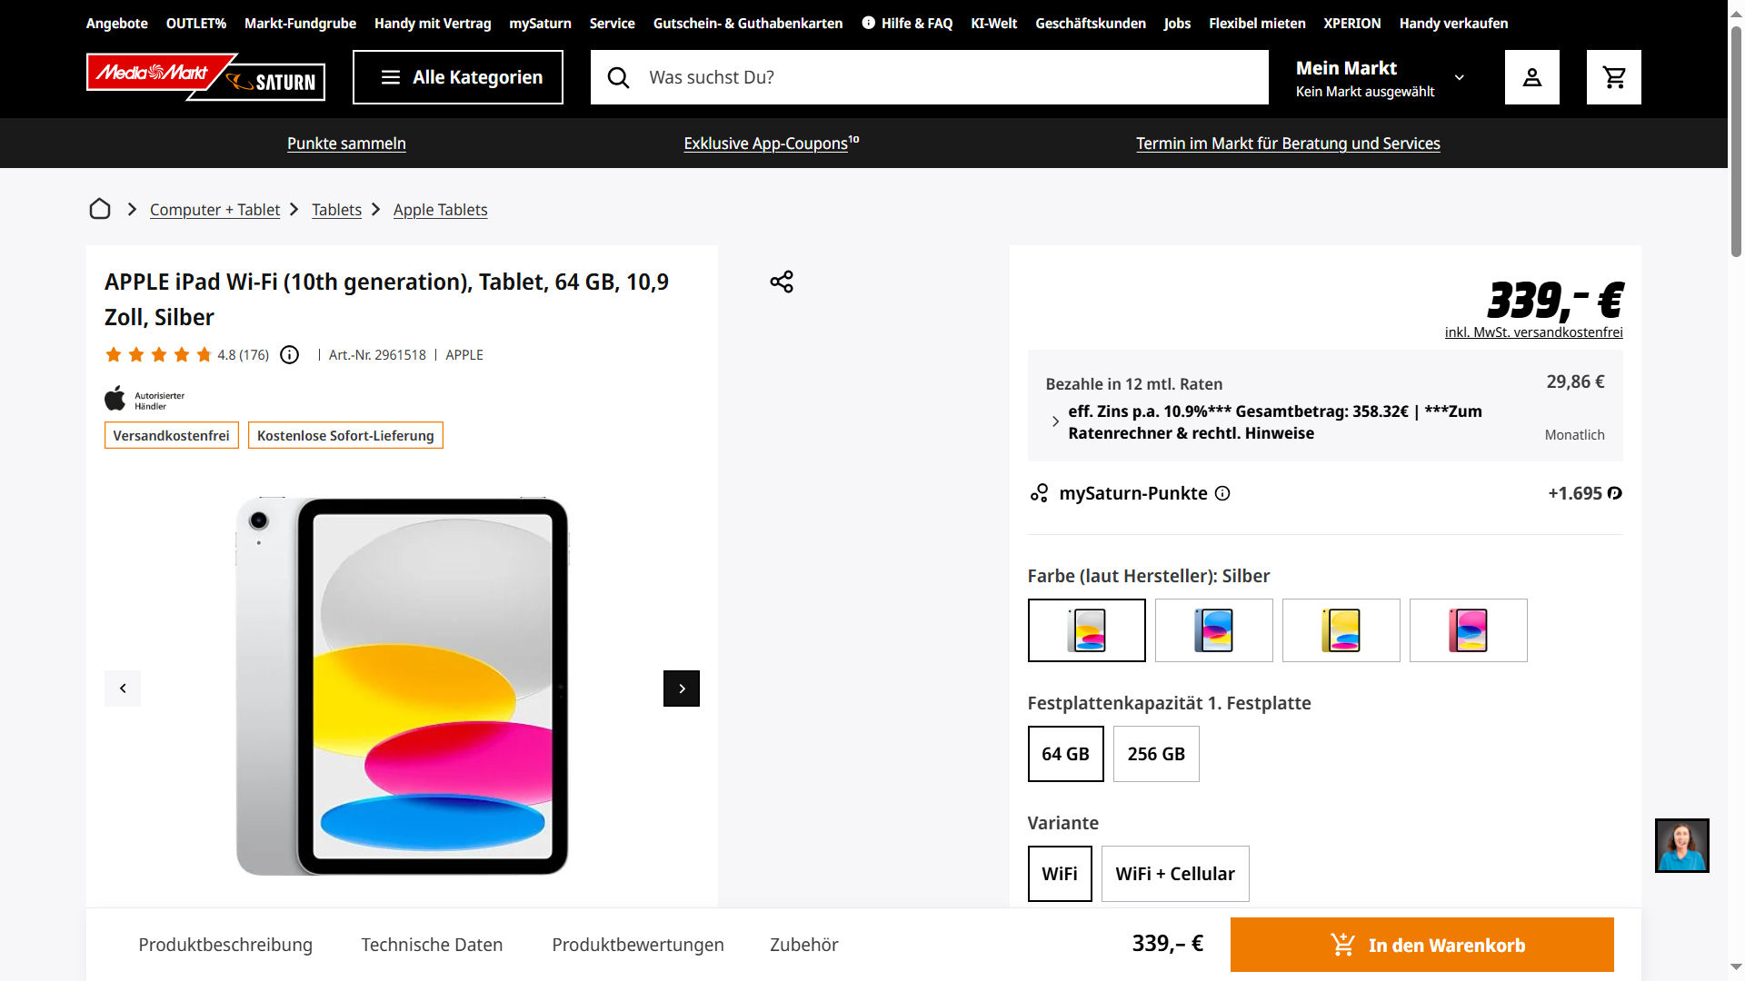Click the Was suchst Du search field
The height and width of the screenshot is (981, 1745).
[945, 77]
